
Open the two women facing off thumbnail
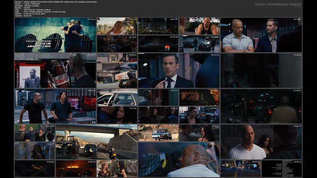tap(117, 169)
